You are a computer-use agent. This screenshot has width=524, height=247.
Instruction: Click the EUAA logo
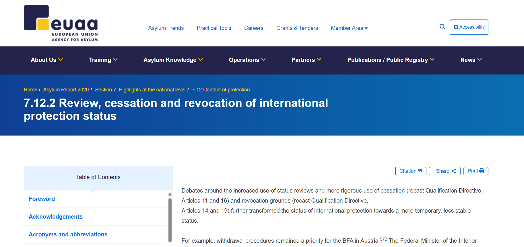tap(61, 23)
